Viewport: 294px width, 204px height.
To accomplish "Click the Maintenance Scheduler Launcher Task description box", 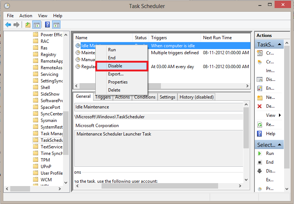I will click(159, 148).
